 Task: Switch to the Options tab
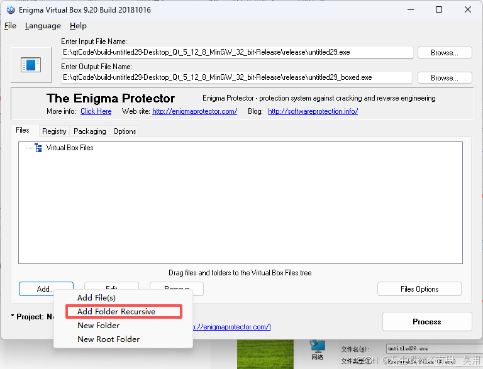(125, 131)
